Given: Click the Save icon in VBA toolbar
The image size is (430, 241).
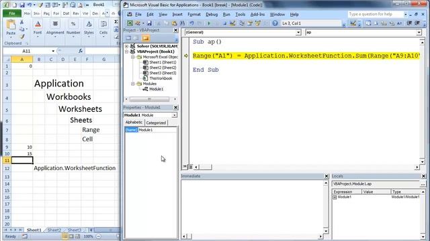Looking at the screenshot, I should 149,23.
